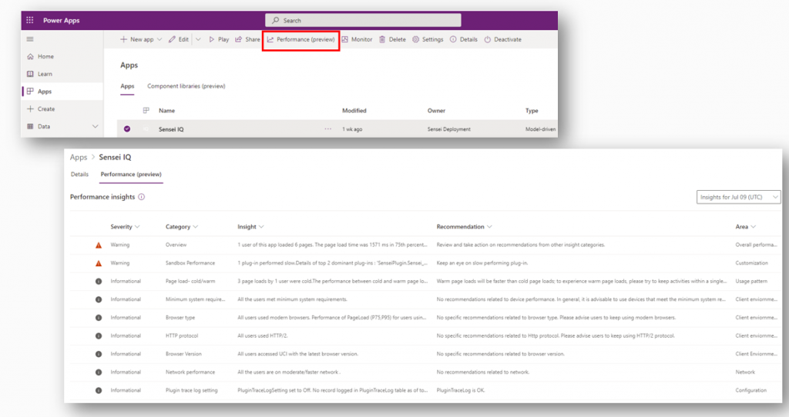Open the Category column filter chevron
789x417 pixels.
(195, 227)
